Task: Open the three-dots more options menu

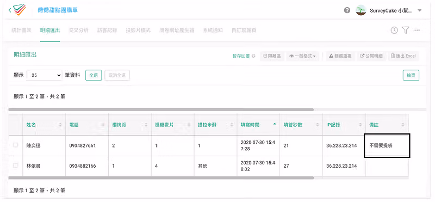Action: (x=417, y=30)
